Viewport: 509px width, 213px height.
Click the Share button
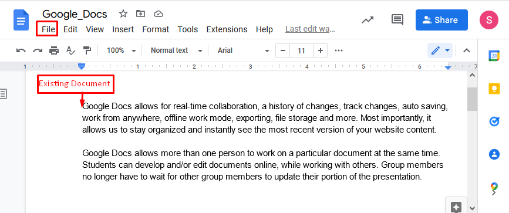[x=441, y=20]
